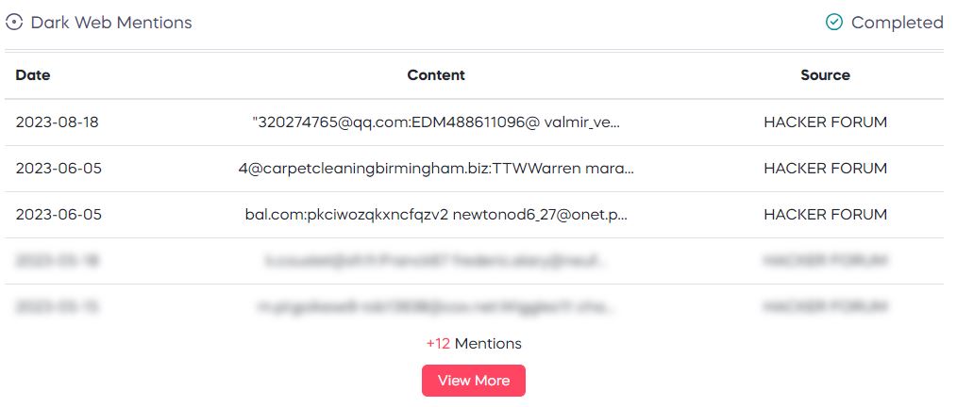Click the 320274765@qq.com content entry
Screen dimensions: 957x407
(x=436, y=122)
